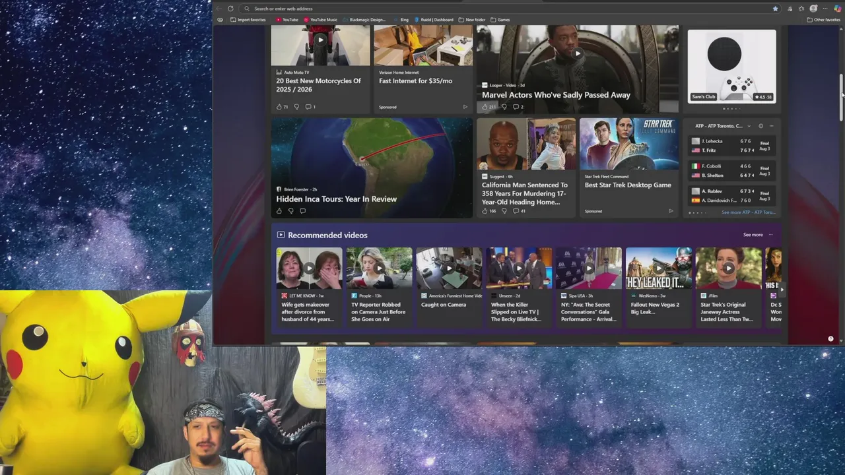Open the Rublev vs Davidovich match result

(x=731, y=196)
